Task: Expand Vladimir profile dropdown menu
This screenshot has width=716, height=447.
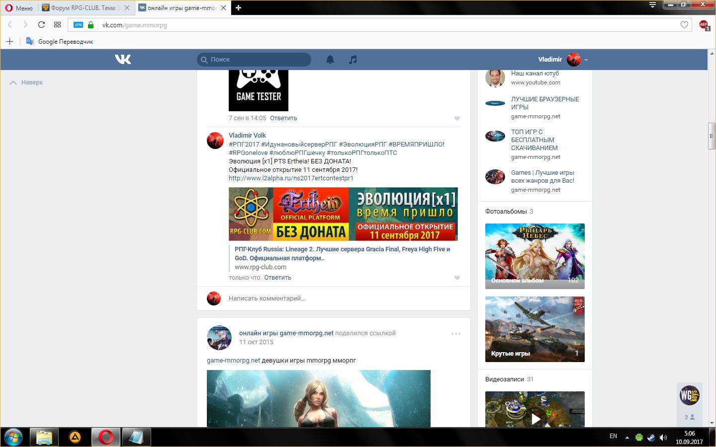Action: tap(563, 60)
